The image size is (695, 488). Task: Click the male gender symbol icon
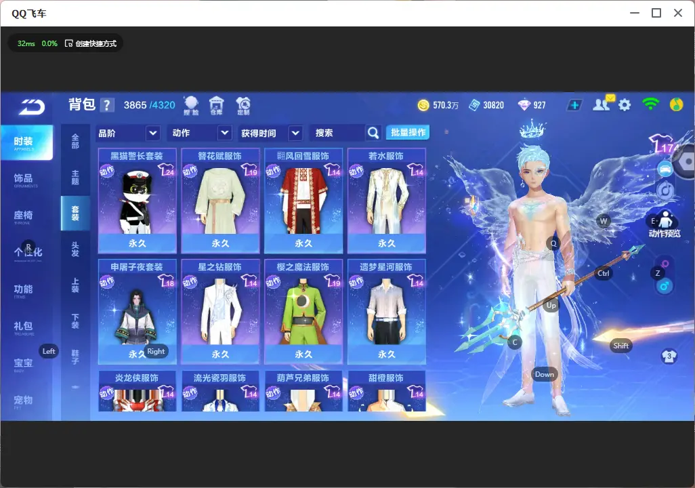(664, 286)
